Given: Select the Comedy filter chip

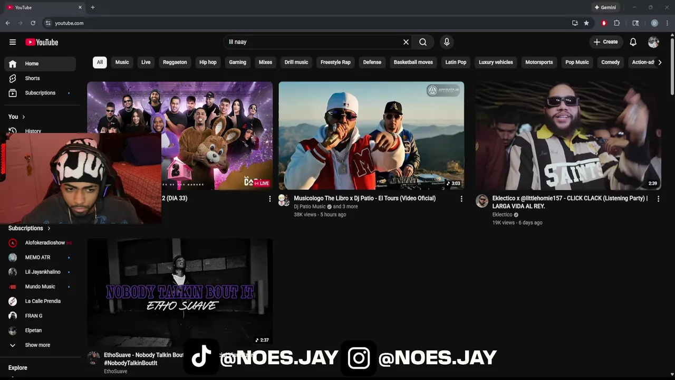Looking at the screenshot, I should tap(610, 62).
